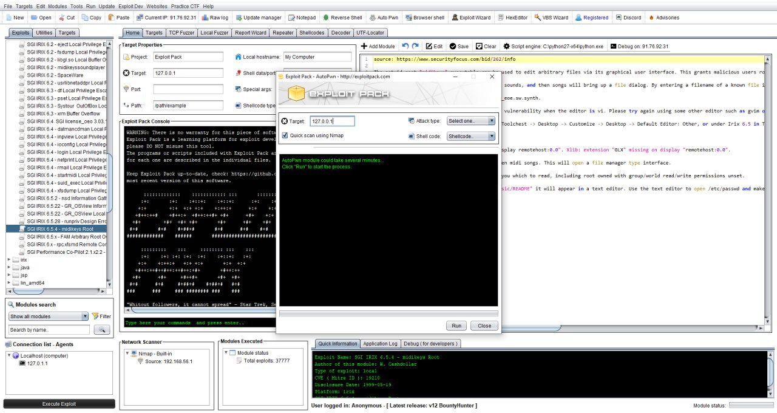
Task: Collapse the Nmap - Built-in node
Action: 126,353
